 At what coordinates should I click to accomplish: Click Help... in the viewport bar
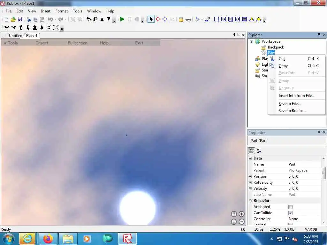[x=105, y=43]
